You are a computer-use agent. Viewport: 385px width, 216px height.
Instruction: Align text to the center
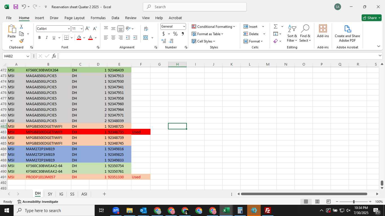[x=113, y=38]
